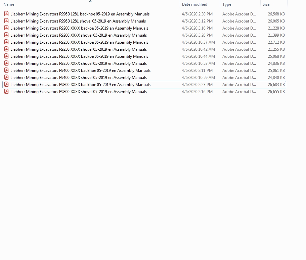Click Adobe Acrobat type of 26,655 KB file
306x260 pixels.
[239, 92]
